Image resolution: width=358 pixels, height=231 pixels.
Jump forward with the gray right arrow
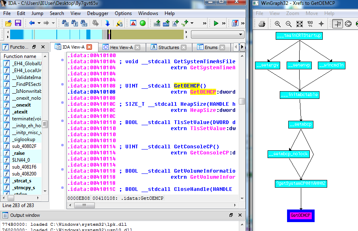click(46, 23)
